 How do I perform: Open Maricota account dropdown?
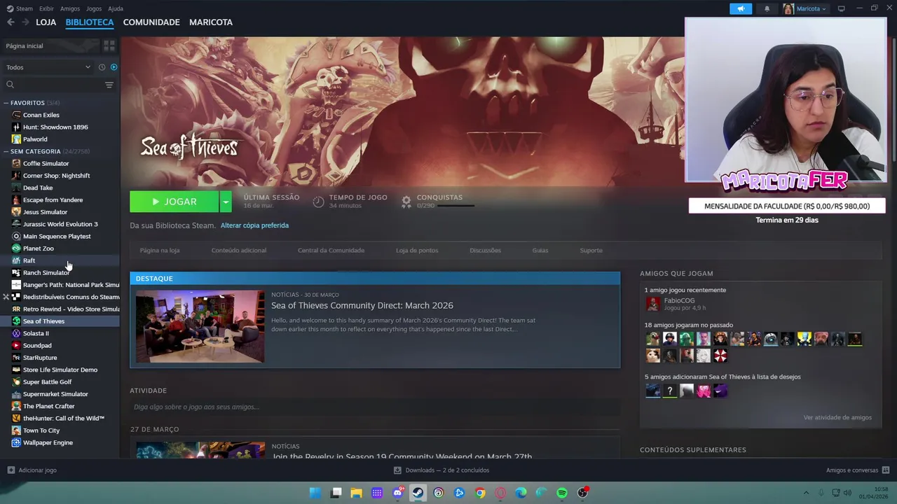[805, 8]
